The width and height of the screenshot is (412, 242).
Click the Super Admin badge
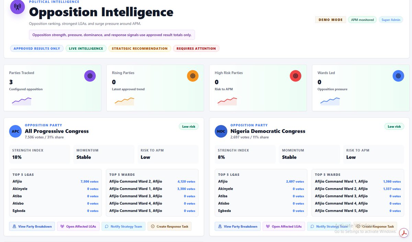pos(391,20)
